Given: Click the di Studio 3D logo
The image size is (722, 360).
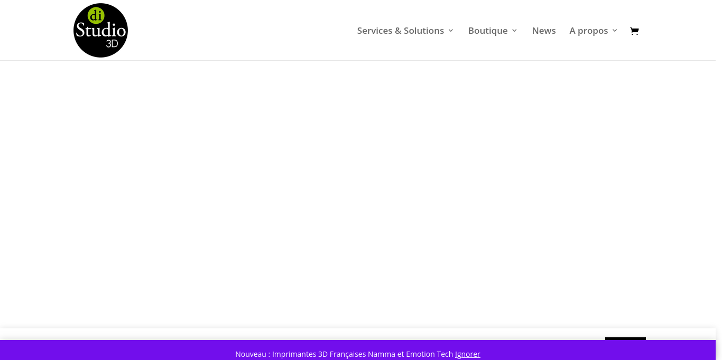Looking at the screenshot, I should (x=100, y=31).
